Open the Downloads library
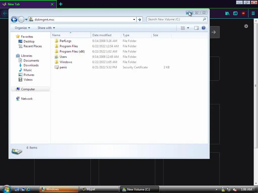 [x=31, y=65]
